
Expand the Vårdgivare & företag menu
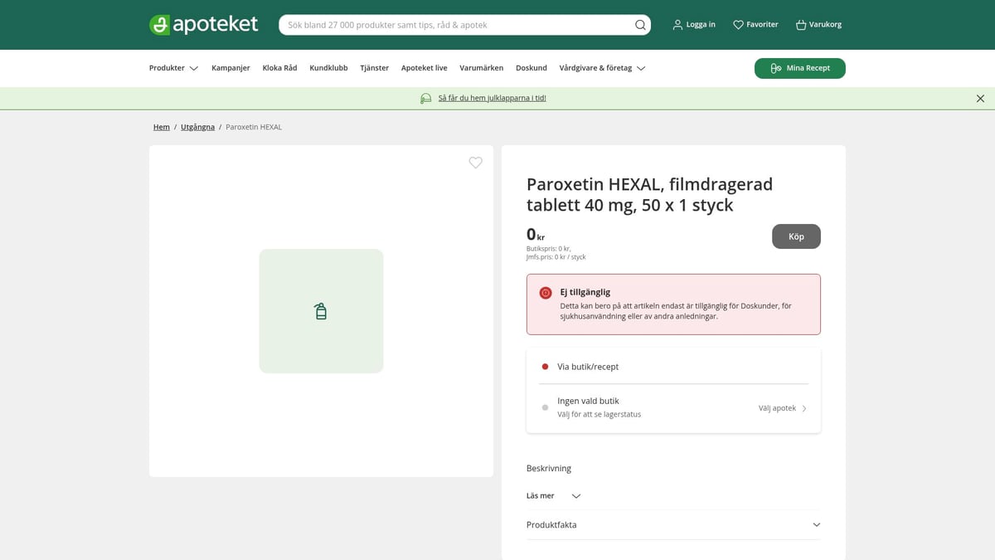(602, 68)
